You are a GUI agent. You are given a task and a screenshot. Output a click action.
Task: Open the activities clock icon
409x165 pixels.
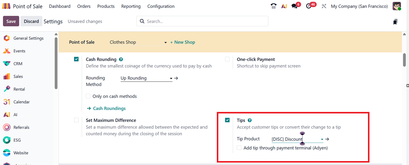(x=309, y=6)
